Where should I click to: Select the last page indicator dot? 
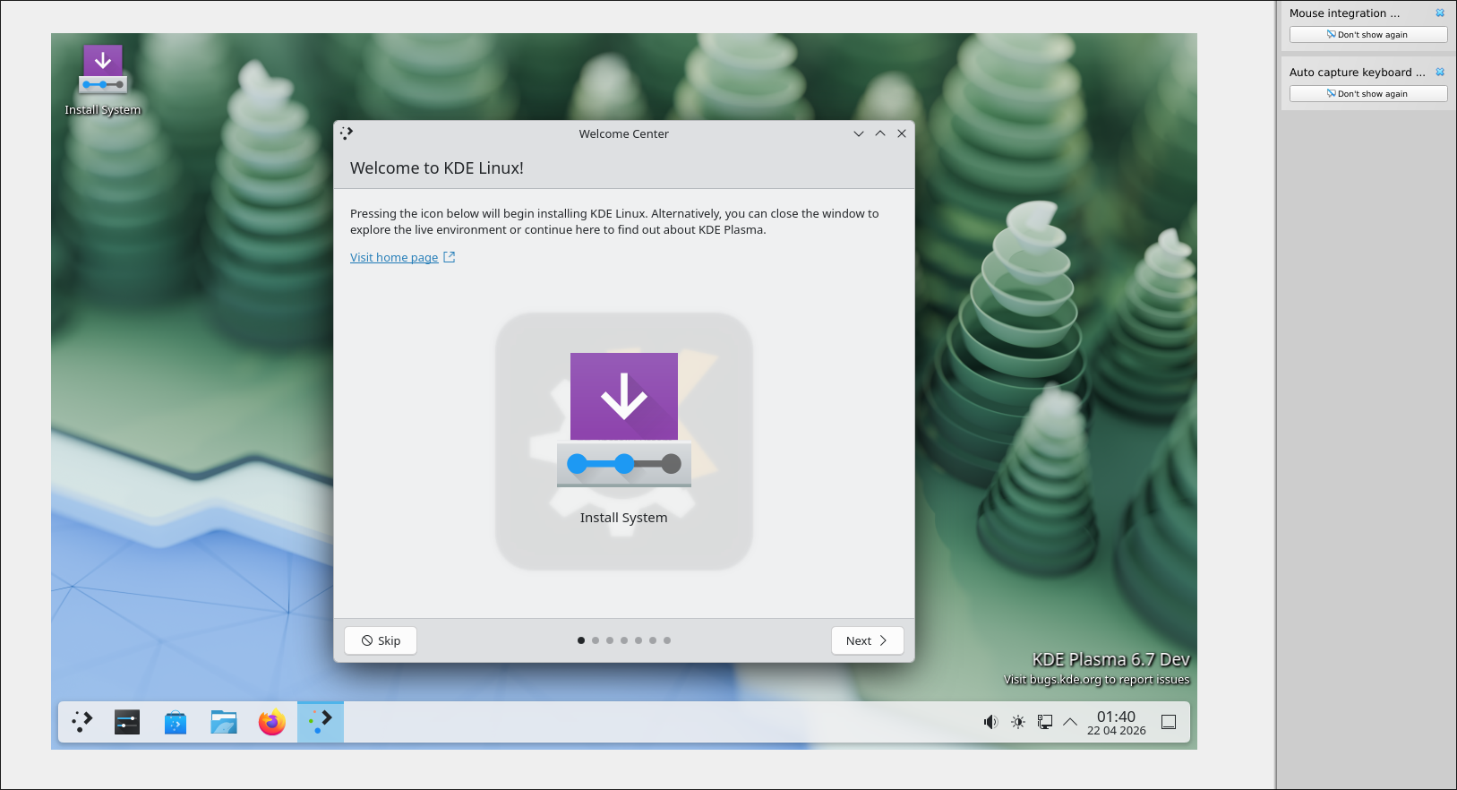(667, 640)
